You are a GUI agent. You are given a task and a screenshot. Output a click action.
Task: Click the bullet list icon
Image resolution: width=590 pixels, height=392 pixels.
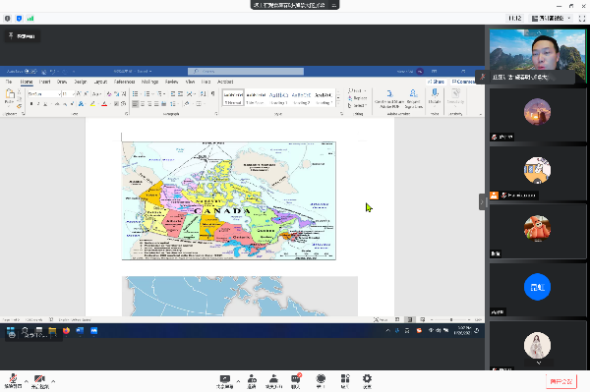click(x=136, y=93)
